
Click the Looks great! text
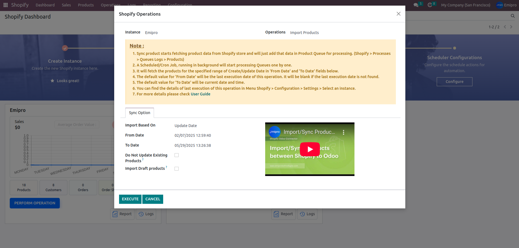(x=68, y=81)
